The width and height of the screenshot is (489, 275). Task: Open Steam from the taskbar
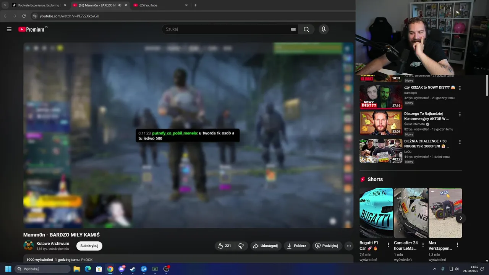[x=133, y=269]
